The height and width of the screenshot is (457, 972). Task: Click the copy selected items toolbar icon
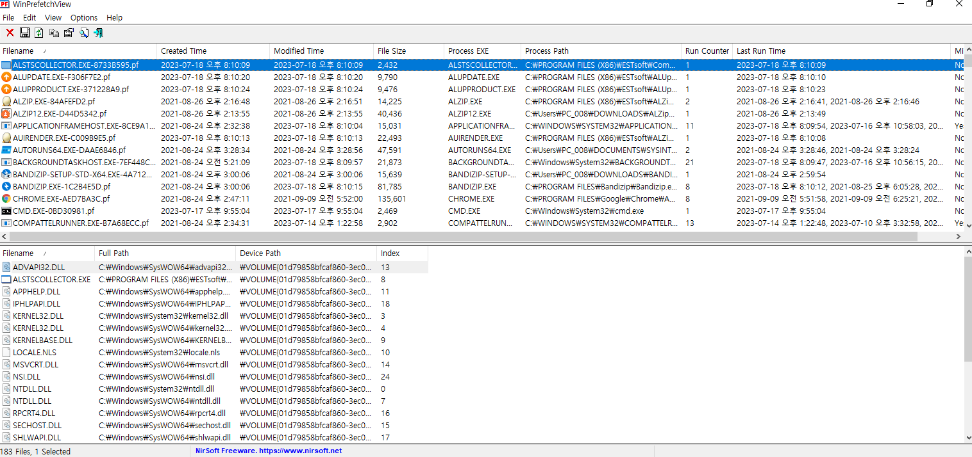tap(54, 33)
